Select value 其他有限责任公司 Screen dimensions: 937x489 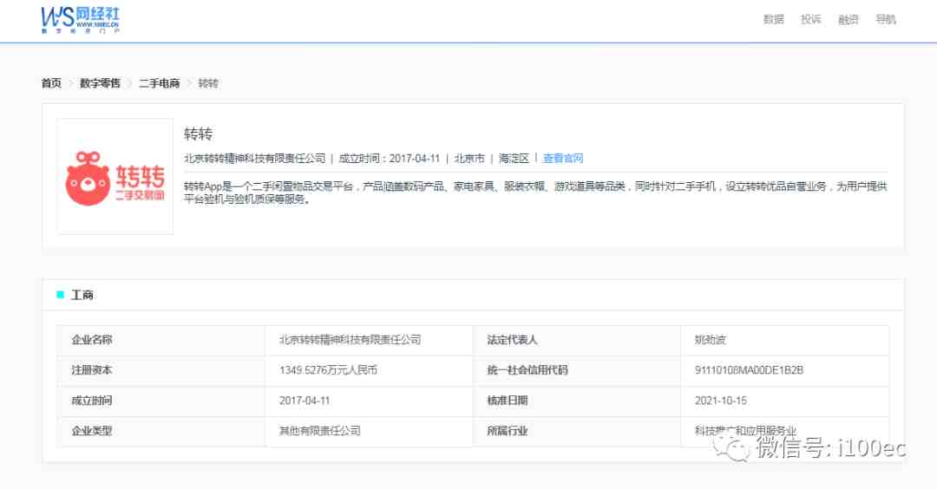click(x=319, y=431)
